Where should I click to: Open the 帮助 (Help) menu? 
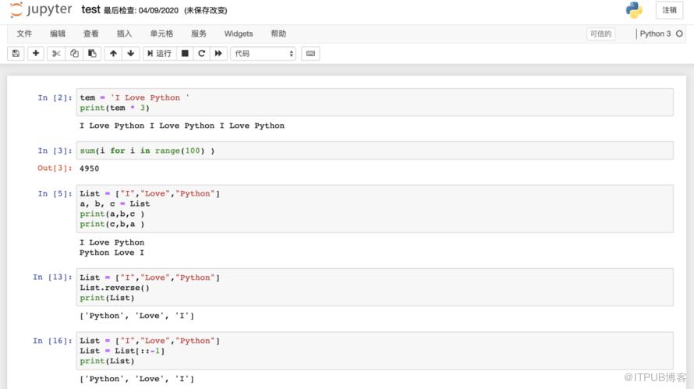[x=278, y=34]
